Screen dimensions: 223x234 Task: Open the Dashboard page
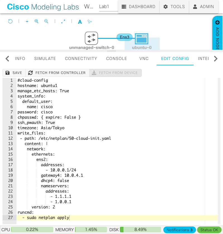coord(139,7)
